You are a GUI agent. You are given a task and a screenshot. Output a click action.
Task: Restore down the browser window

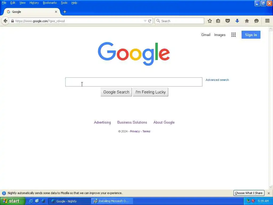coord(263,3)
